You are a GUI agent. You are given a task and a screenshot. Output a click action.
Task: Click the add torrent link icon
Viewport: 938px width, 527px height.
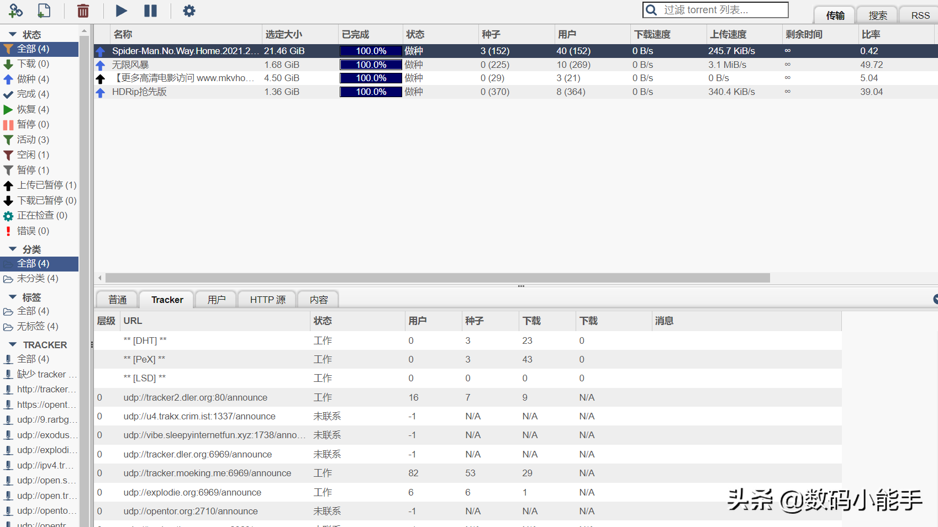pos(15,10)
